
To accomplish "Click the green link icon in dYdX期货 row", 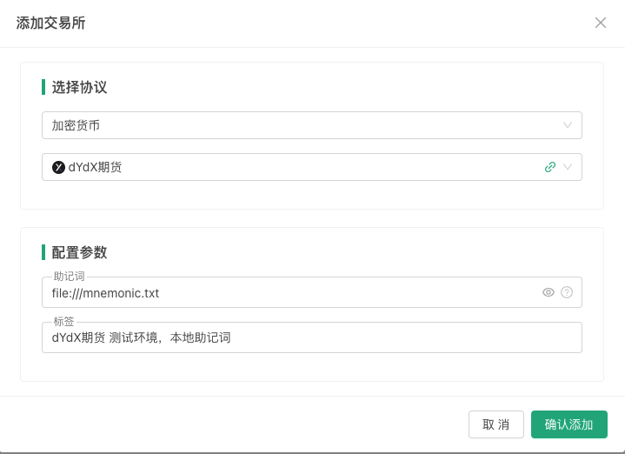I will [x=549, y=167].
